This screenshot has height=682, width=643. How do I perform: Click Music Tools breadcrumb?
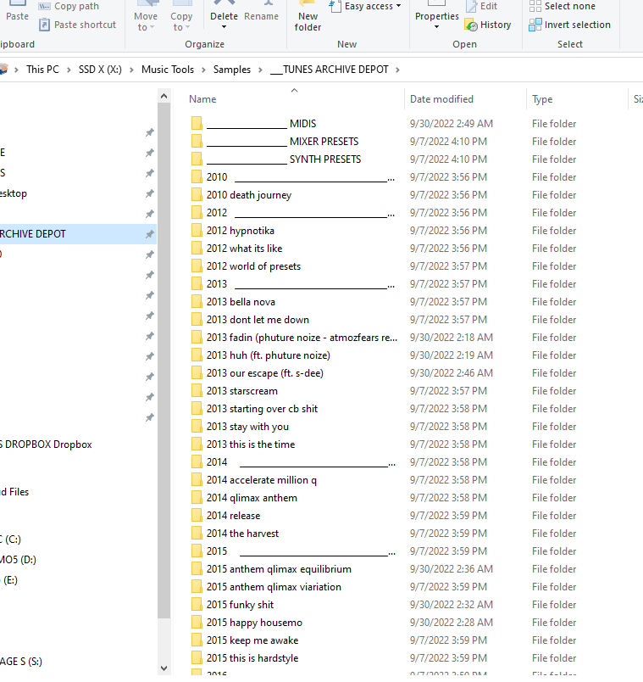click(x=168, y=70)
